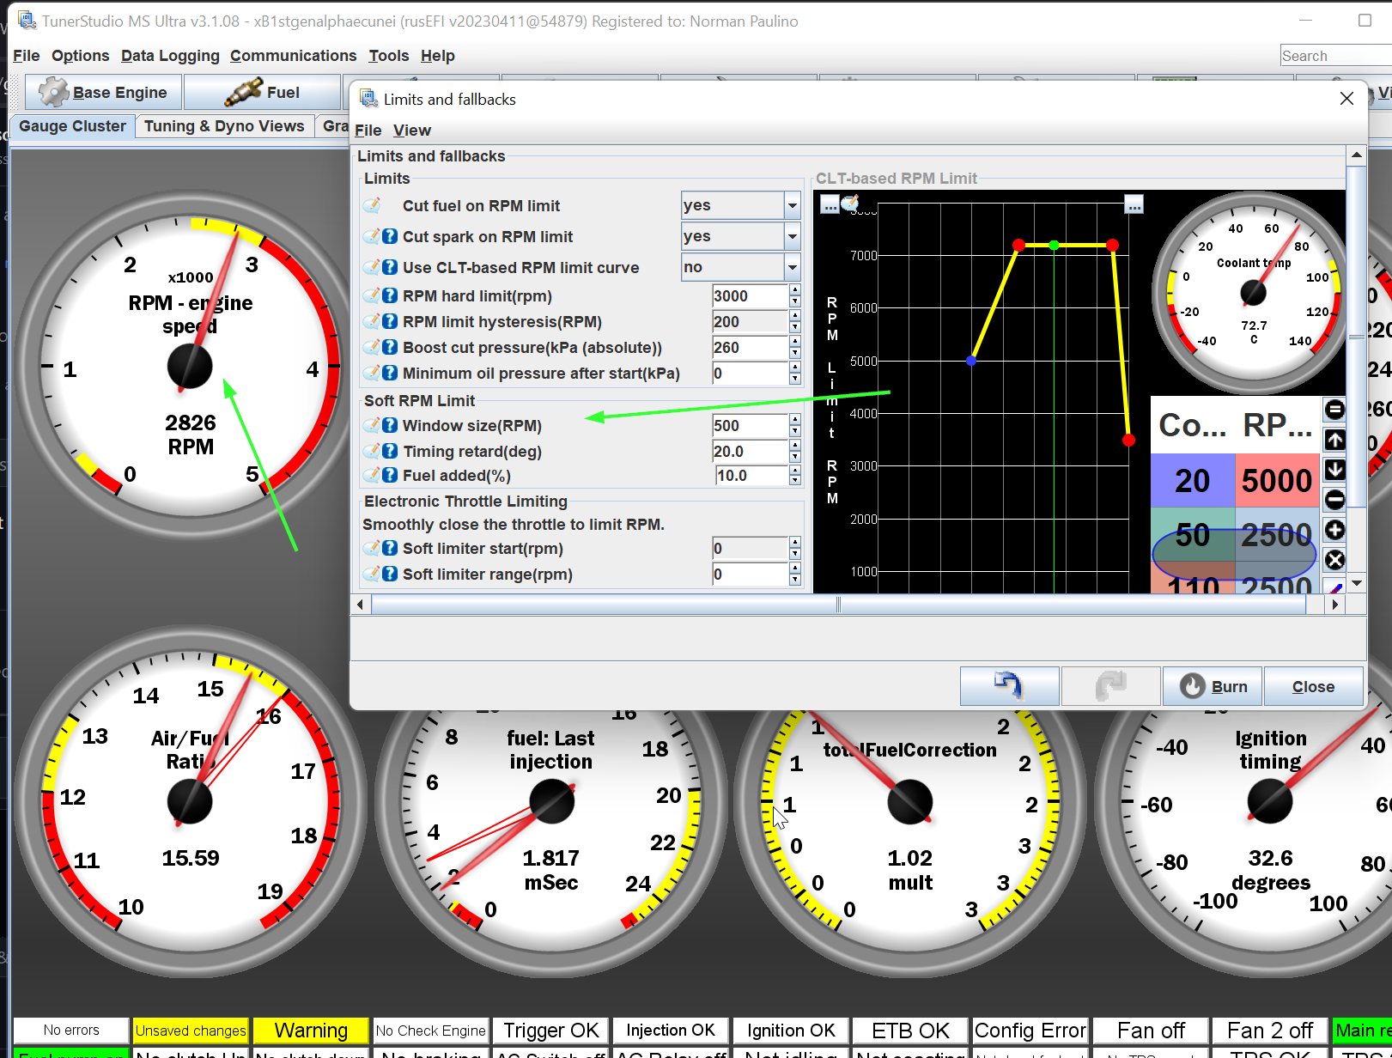Screen dimensions: 1392x1058
Task: Click the up-arrow icon in table controls
Action: [x=1334, y=439]
